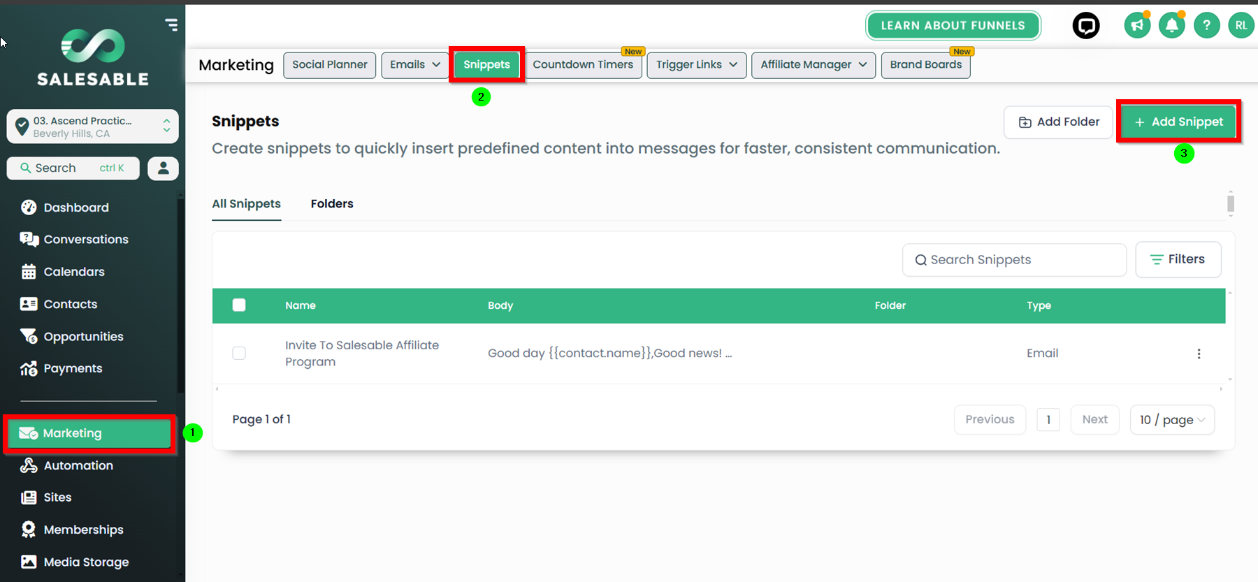Open notifications bell icon
The image size is (1258, 582).
click(1172, 26)
